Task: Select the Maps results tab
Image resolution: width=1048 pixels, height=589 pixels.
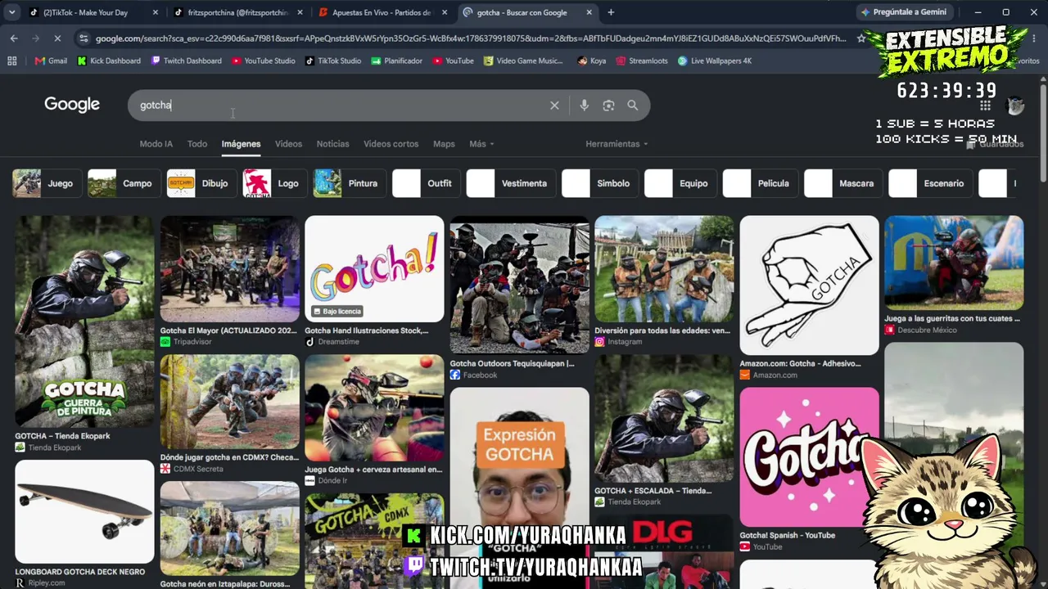Action: click(x=444, y=144)
